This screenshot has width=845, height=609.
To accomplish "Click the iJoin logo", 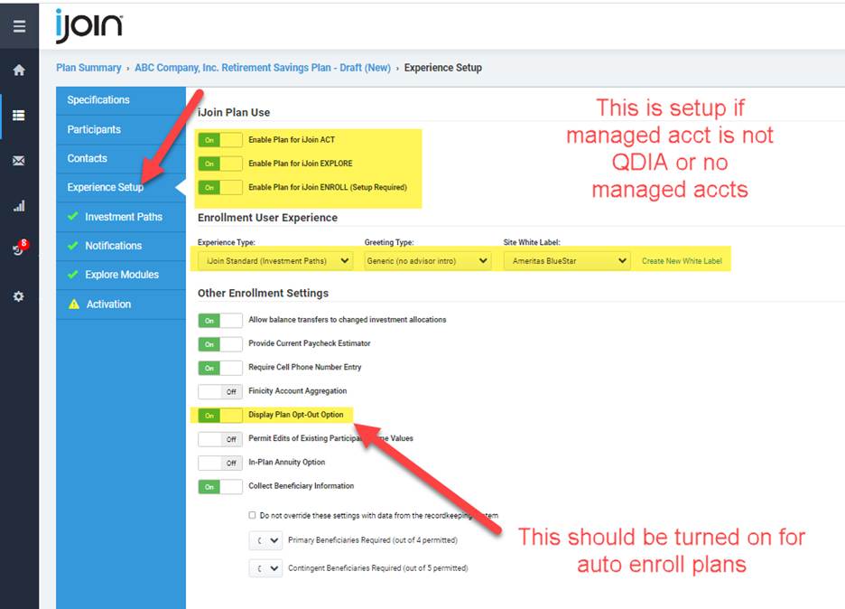I will point(88,25).
